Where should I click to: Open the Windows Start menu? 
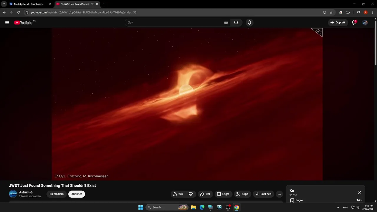click(x=141, y=207)
